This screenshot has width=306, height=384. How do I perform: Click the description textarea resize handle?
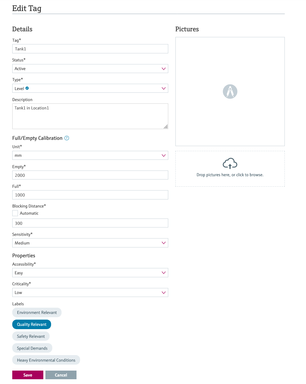click(x=166, y=126)
